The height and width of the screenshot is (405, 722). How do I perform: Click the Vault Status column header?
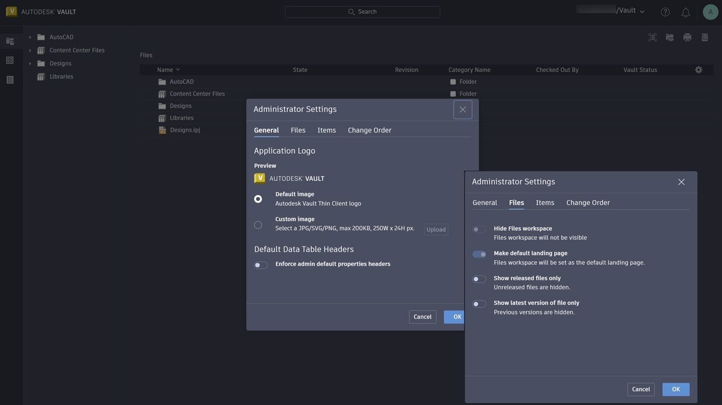(641, 70)
